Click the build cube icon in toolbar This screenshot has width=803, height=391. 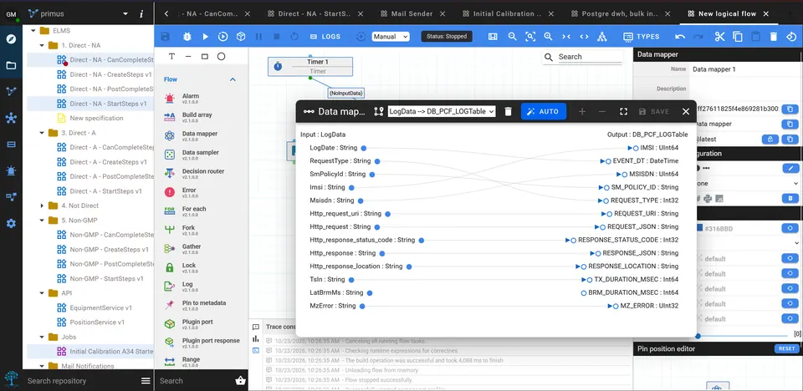(x=241, y=37)
